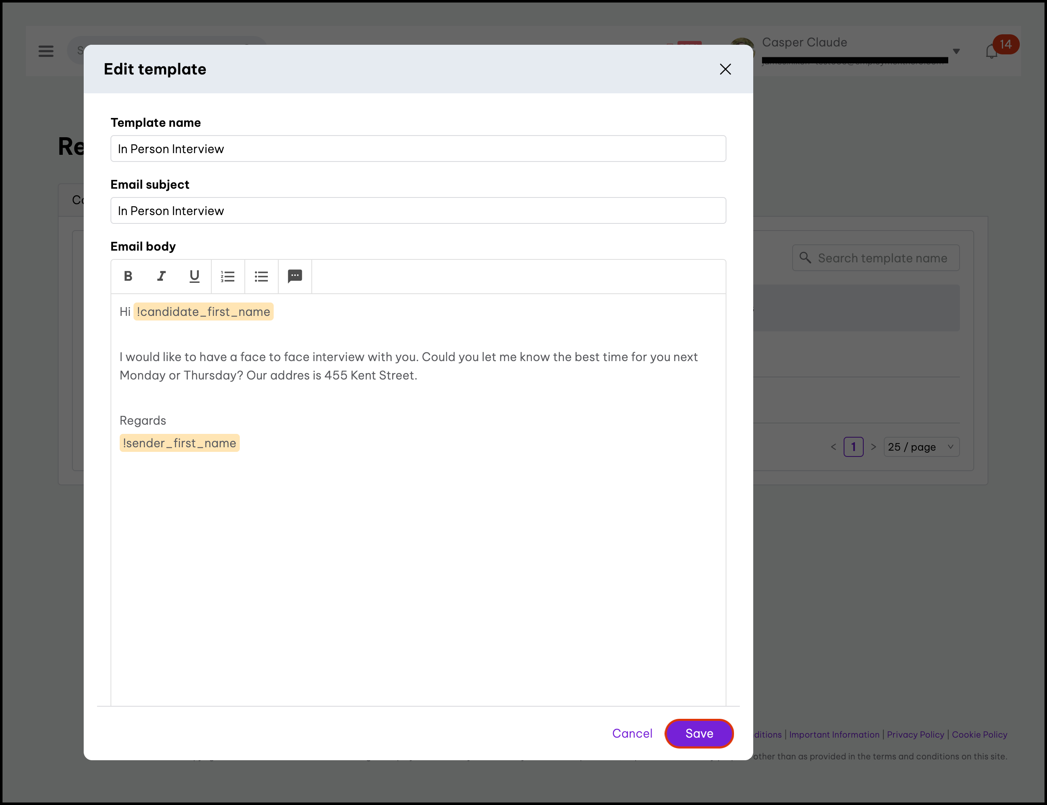Click into the Template name field
The height and width of the screenshot is (805, 1047).
coord(418,149)
